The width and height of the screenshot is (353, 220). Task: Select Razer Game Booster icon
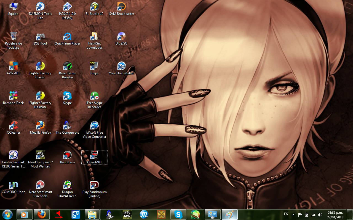point(67,70)
